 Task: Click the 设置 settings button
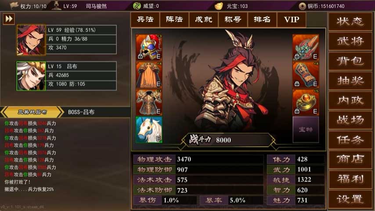(x=350, y=199)
